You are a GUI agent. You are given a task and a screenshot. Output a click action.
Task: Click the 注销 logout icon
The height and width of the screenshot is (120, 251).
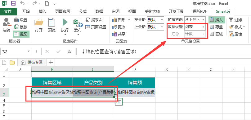7,22
